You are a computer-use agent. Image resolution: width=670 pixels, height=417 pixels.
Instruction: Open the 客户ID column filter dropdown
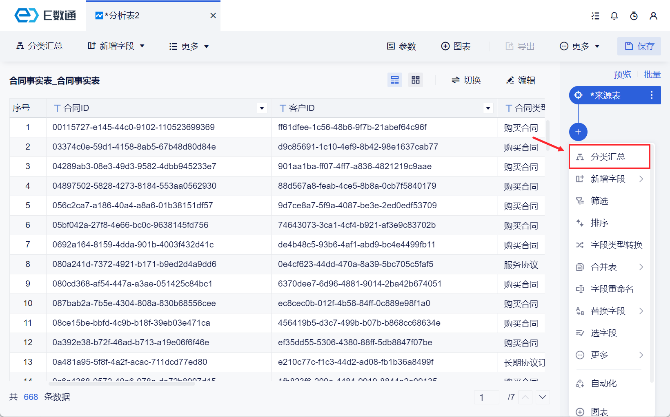pos(488,108)
